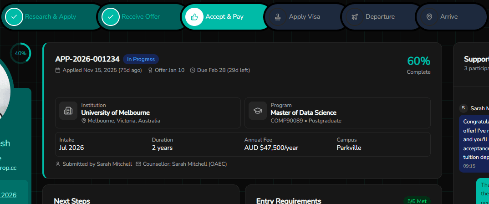Click the location pin icon for Arrive
Screen dimensions: 489x204
click(429, 17)
